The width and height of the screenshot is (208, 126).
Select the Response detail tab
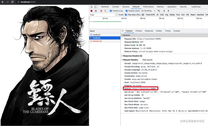(149, 31)
